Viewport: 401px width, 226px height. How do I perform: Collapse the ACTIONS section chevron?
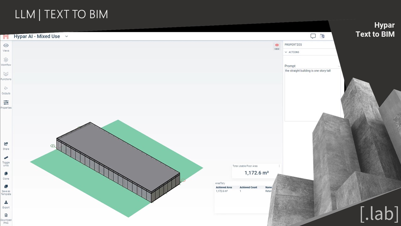click(286, 52)
